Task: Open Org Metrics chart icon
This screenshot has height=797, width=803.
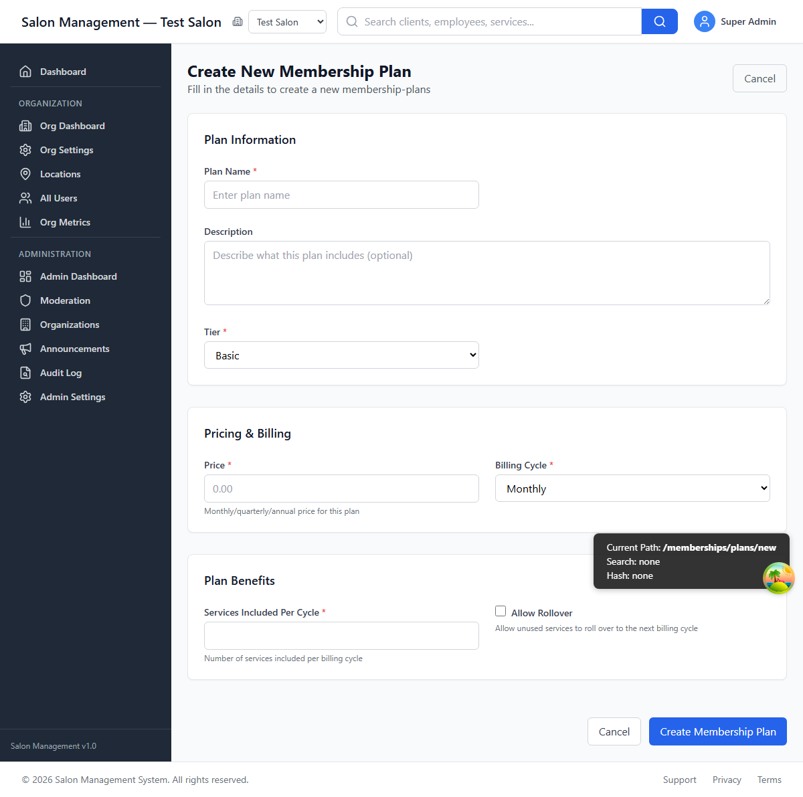Action: coord(25,222)
